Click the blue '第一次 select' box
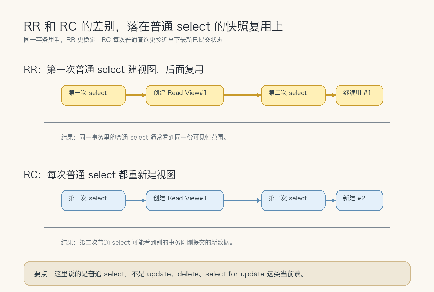This screenshot has height=292, width=434. 93,200
